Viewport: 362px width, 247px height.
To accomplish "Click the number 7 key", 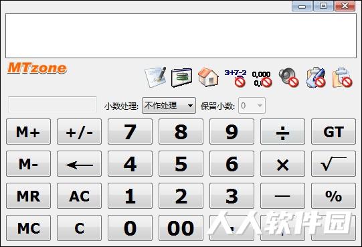I will 130,131.
